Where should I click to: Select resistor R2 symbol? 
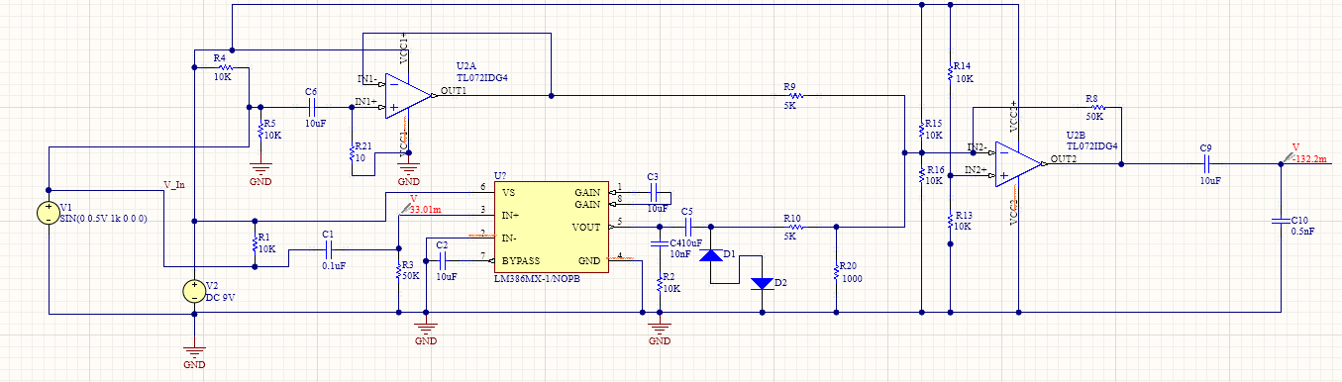tap(659, 283)
